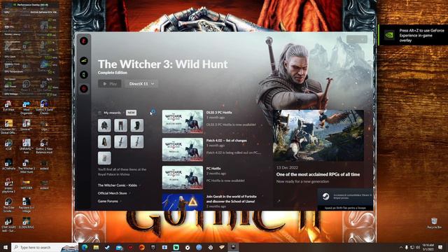Viewport: 448px width, 252px height.
Task: Open Microsoft Edge from the taskbar
Action: tap(85, 247)
